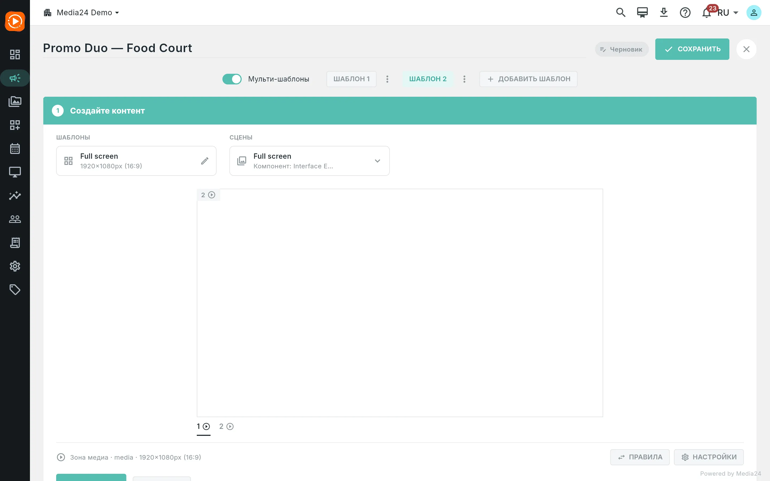Viewport: 770px width, 481px height.
Task: Open the RU language dropdown
Action: click(728, 13)
